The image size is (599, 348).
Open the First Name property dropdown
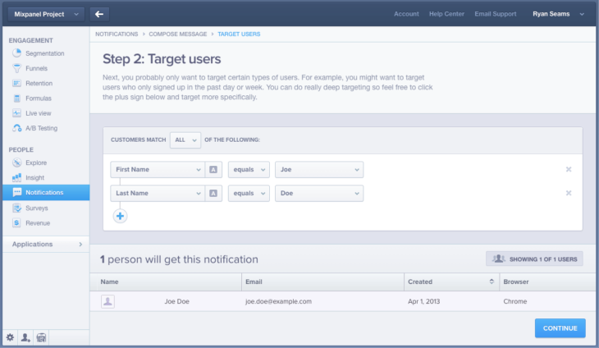158,170
